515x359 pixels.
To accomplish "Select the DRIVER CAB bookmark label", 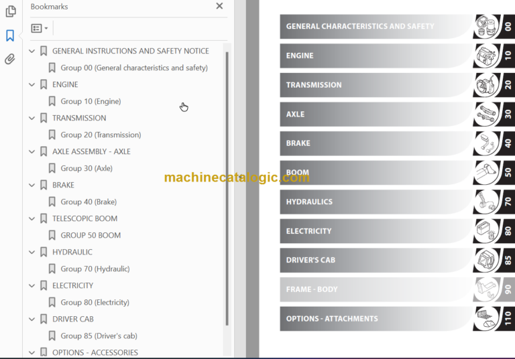I will click(73, 319).
